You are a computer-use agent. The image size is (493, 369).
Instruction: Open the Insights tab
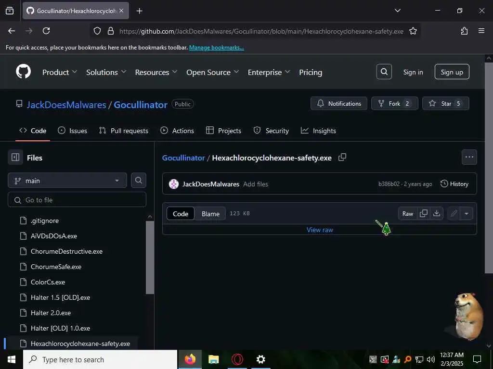318,131
